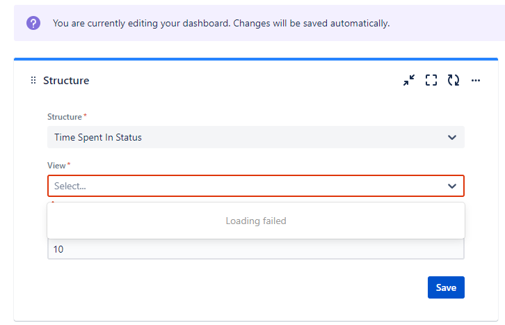Click the Structure gadget title heading
The width and height of the screenshot is (505, 325).
coord(66,81)
